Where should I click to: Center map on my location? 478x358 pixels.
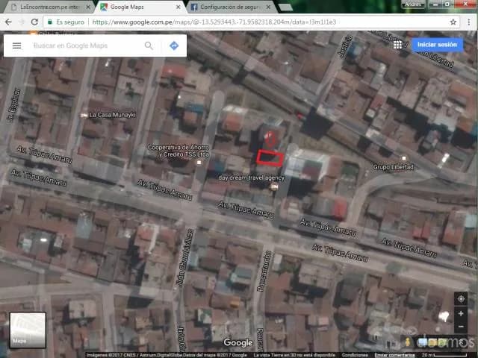(461, 299)
